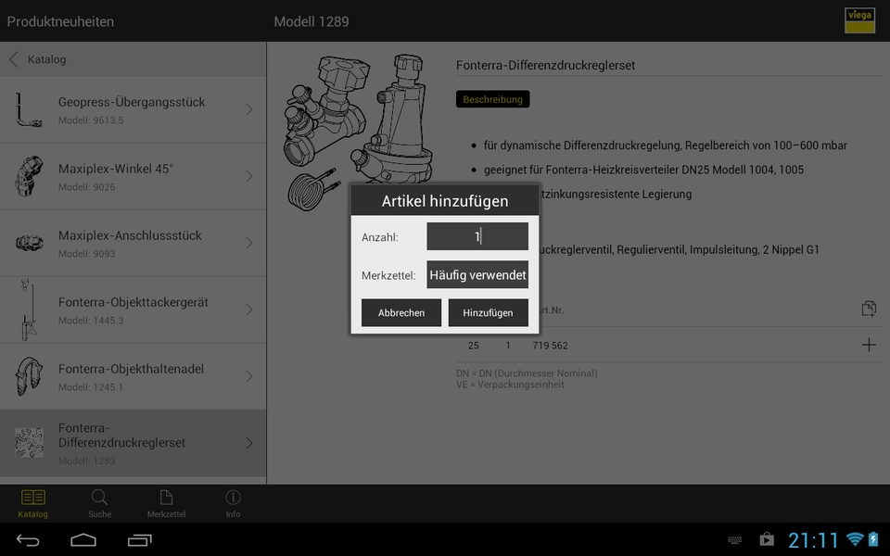Tap the Viega logo icon
The height and width of the screenshot is (556, 890).
click(859, 20)
